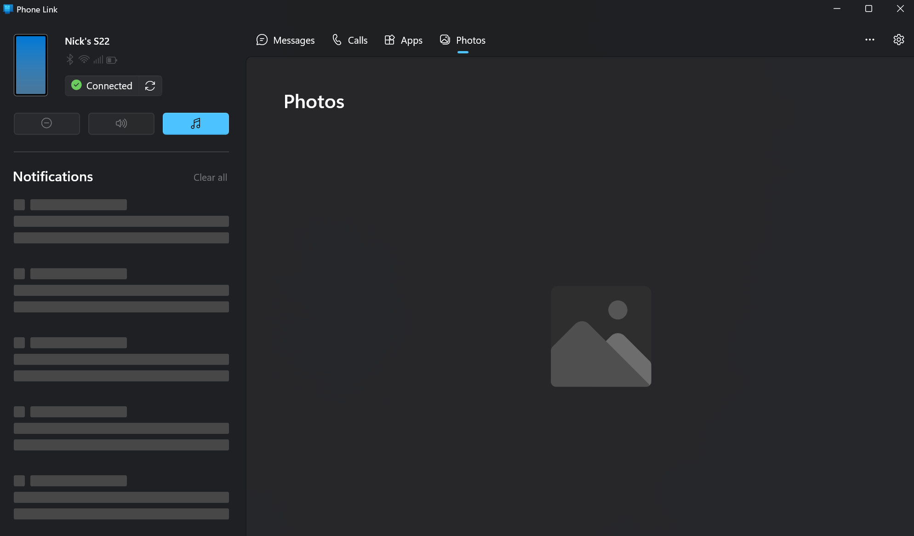Select the Photos tab
914x536 pixels.
[463, 40]
